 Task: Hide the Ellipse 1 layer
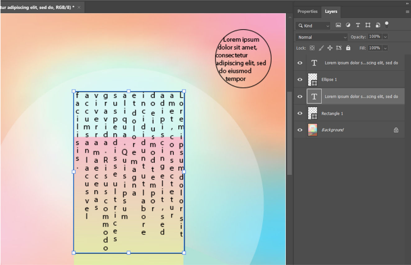point(300,79)
